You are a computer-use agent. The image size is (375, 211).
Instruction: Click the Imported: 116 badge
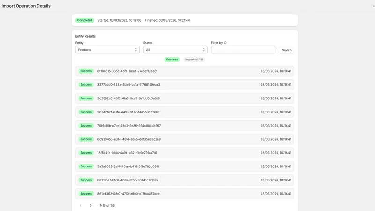click(194, 60)
